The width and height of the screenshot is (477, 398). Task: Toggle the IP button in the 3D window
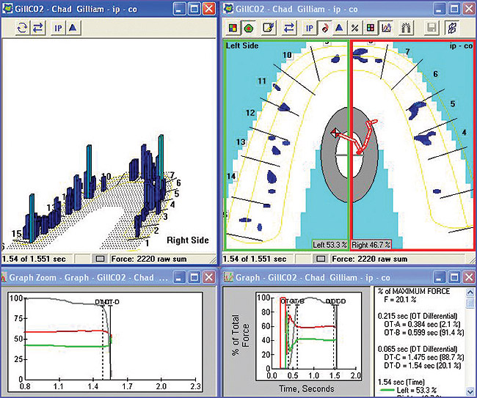click(59, 29)
